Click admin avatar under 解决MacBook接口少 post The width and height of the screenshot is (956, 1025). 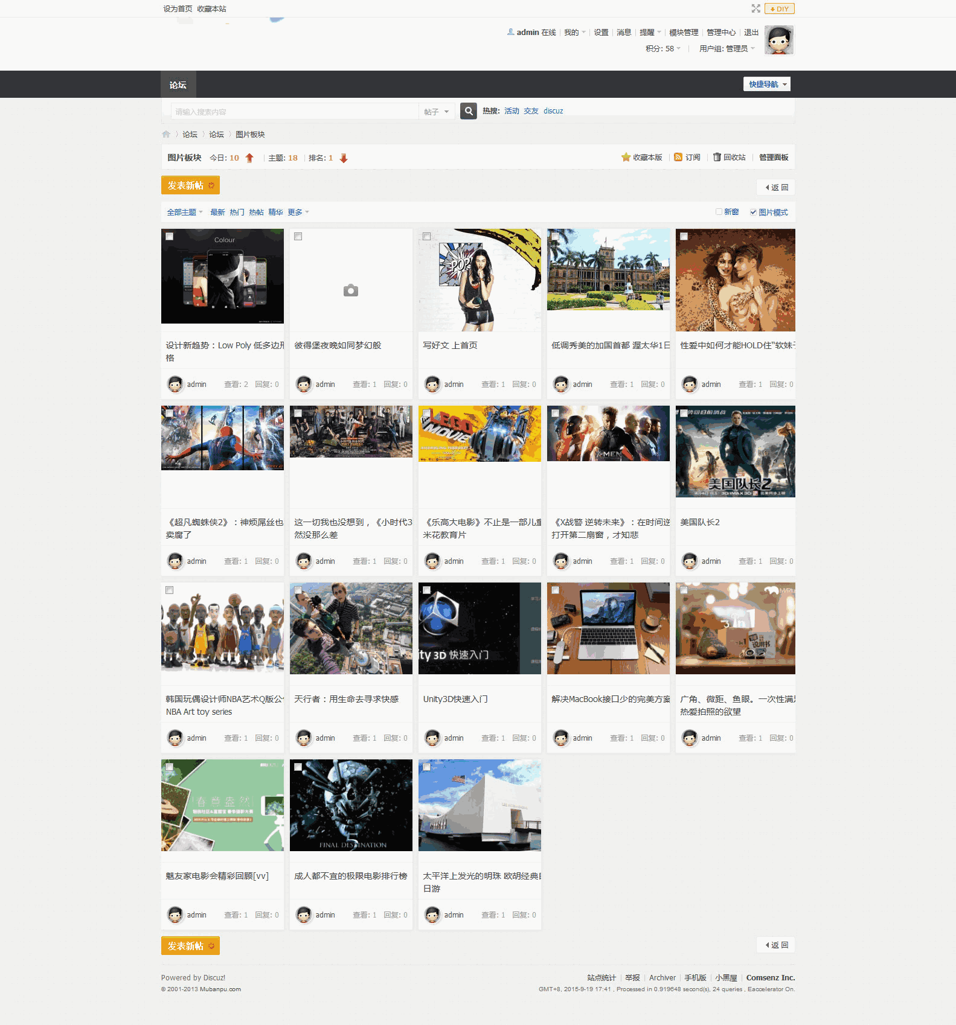(x=561, y=738)
